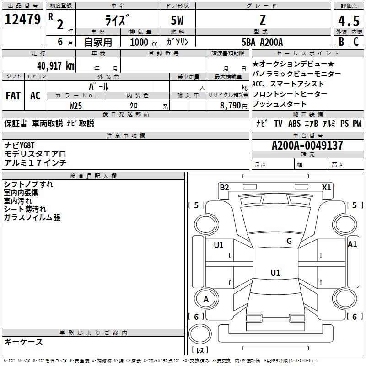The width and height of the screenshot is (366, 366).
Task: Click the X1 mark at front corner
Action: click(x=326, y=187)
